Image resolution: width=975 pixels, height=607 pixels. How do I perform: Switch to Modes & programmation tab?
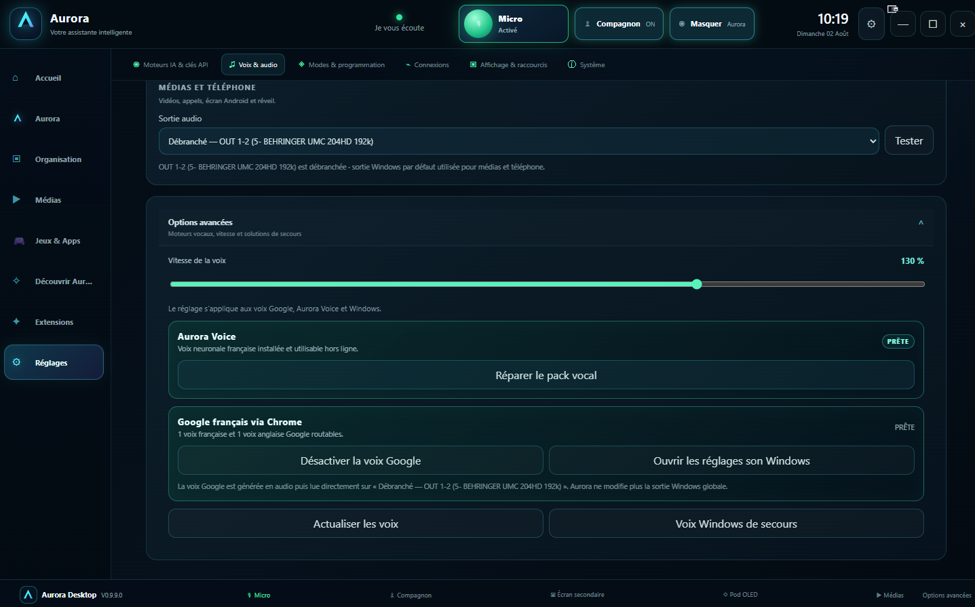coord(341,64)
